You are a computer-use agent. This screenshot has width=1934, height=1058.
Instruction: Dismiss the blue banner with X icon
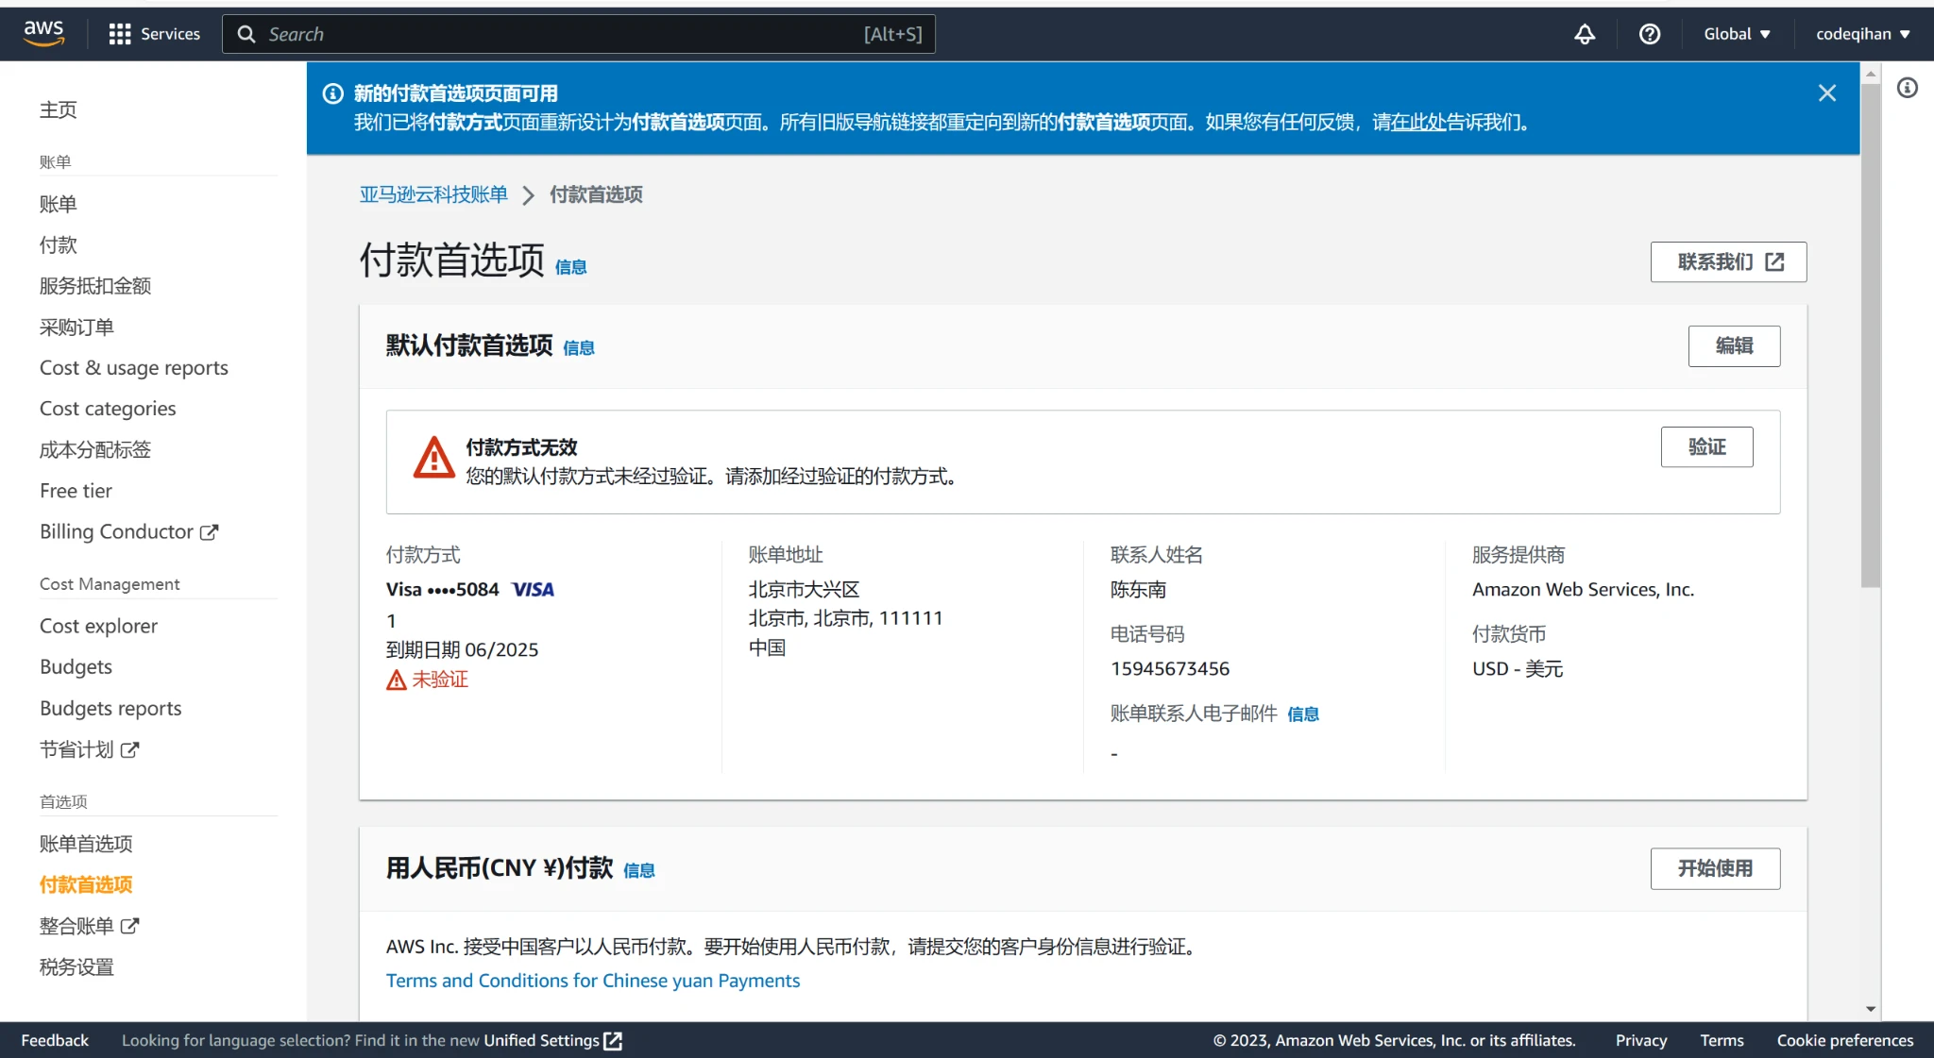click(1827, 92)
